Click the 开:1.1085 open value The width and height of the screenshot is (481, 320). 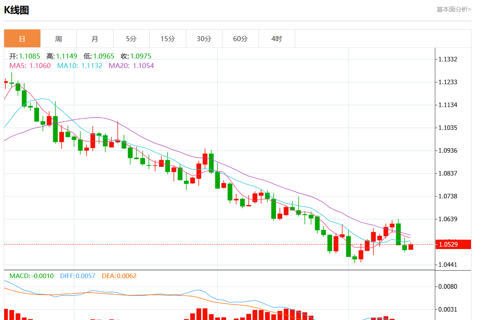click(x=25, y=56)
